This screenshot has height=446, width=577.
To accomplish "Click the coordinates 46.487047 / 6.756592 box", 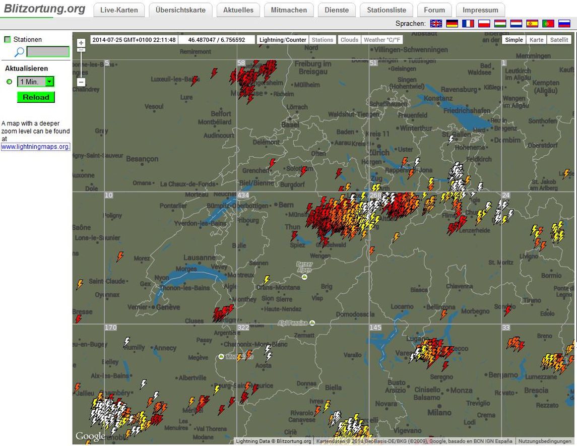I will point(216,40).
